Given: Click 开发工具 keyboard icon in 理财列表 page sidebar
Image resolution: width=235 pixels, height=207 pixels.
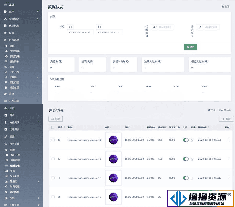Looking at the screenshot, I should pos(6,205).
